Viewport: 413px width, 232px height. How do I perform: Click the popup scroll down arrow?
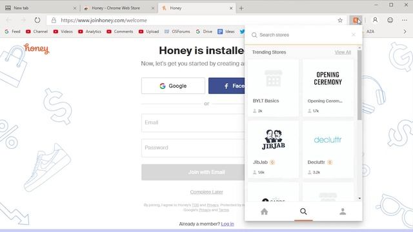point(359,198)
